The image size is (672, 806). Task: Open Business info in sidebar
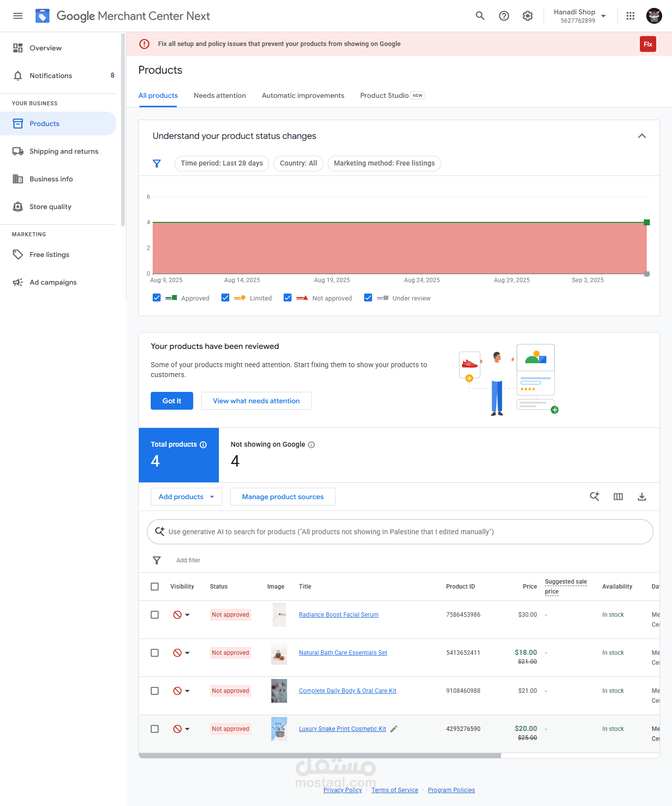[58, 179]
